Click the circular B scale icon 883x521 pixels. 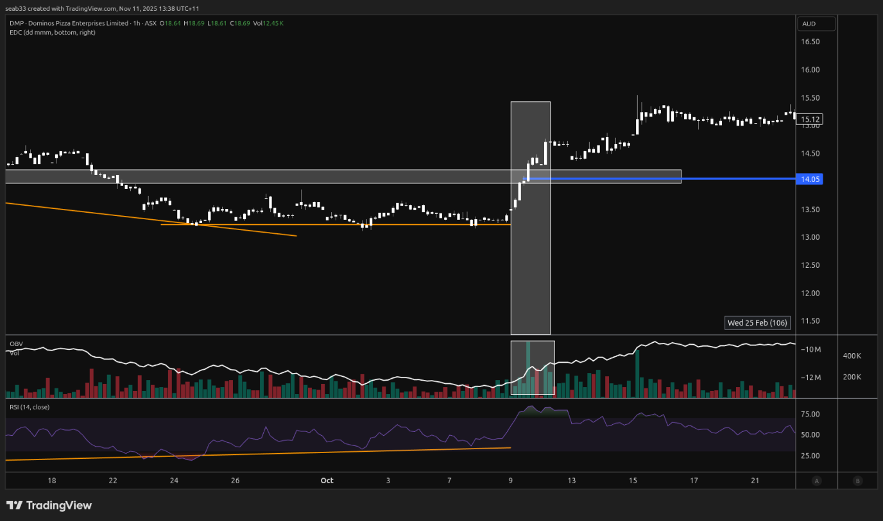(858, 481)
